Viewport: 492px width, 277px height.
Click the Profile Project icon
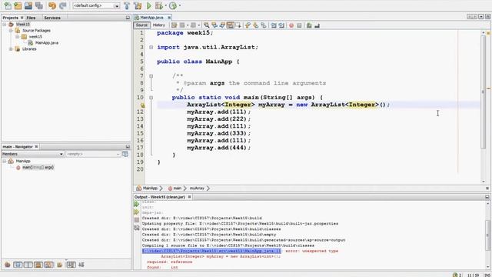click(x=173, y=5)
